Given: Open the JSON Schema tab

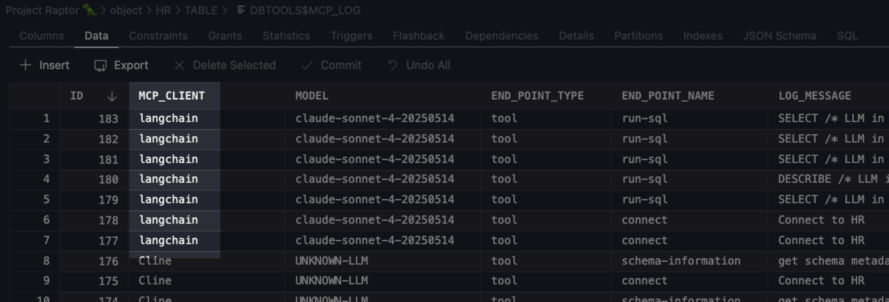Looking at the screenshot, I should tap(780, 36).
